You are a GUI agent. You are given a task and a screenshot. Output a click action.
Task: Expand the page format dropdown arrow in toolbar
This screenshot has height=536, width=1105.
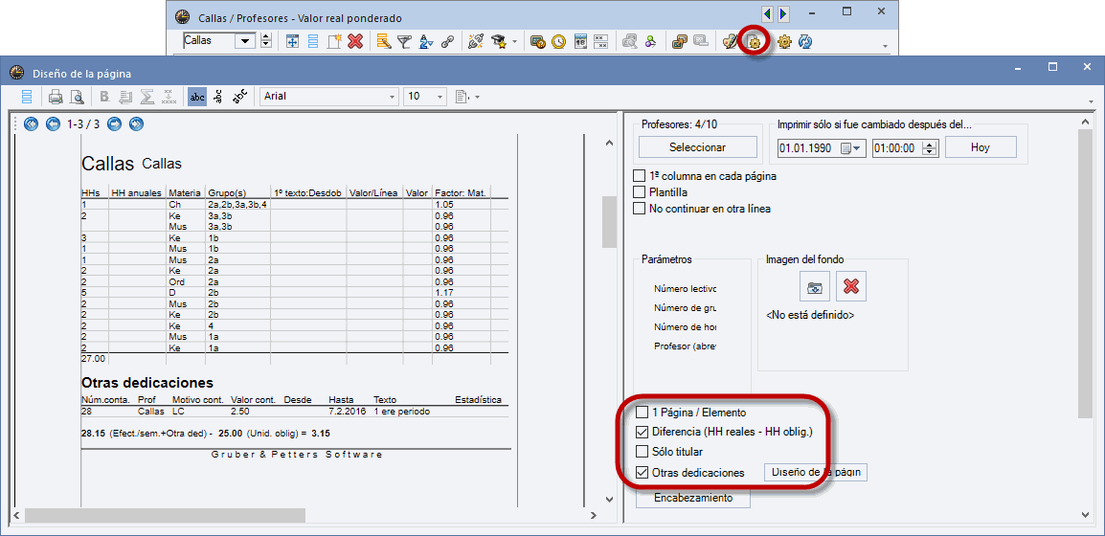click(477, 97)
